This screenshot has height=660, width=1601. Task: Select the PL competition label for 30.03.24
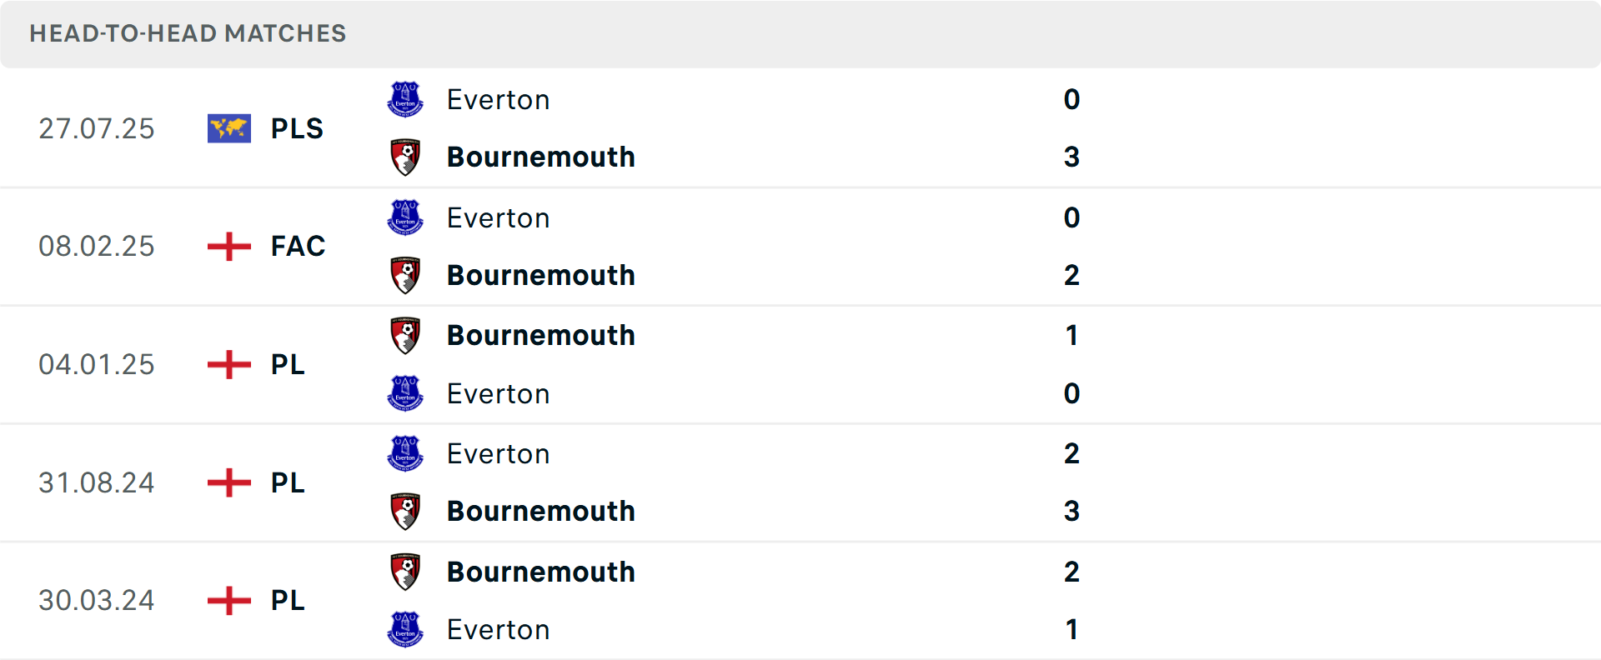point(286,600)
